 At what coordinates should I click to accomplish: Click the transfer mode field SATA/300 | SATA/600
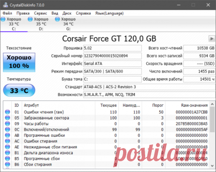click(x=112, y=71)
